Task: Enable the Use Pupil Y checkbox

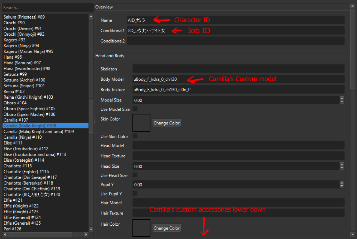Action: pyautogui.click(x=135, y=193)
